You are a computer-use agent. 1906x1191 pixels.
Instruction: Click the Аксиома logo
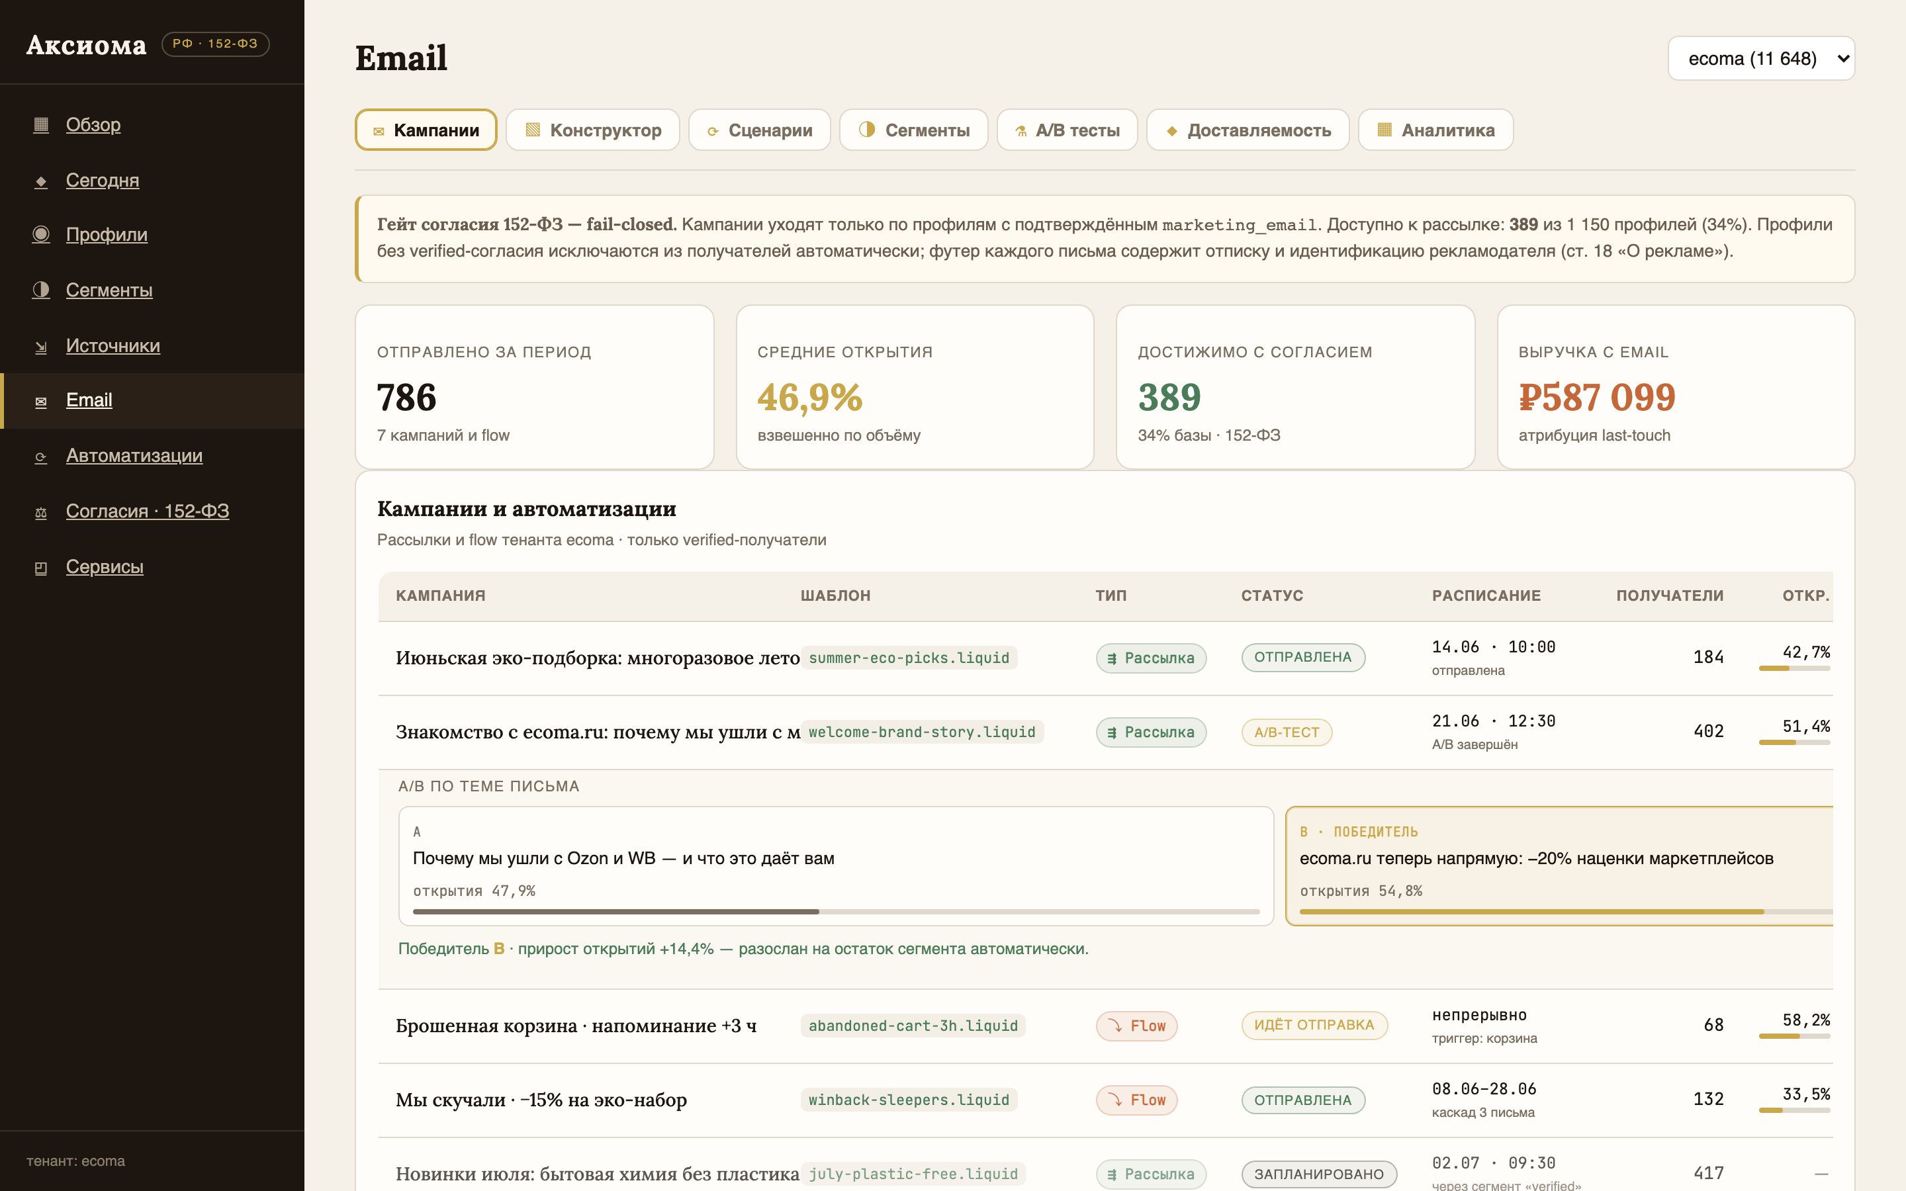pos(87,45)
